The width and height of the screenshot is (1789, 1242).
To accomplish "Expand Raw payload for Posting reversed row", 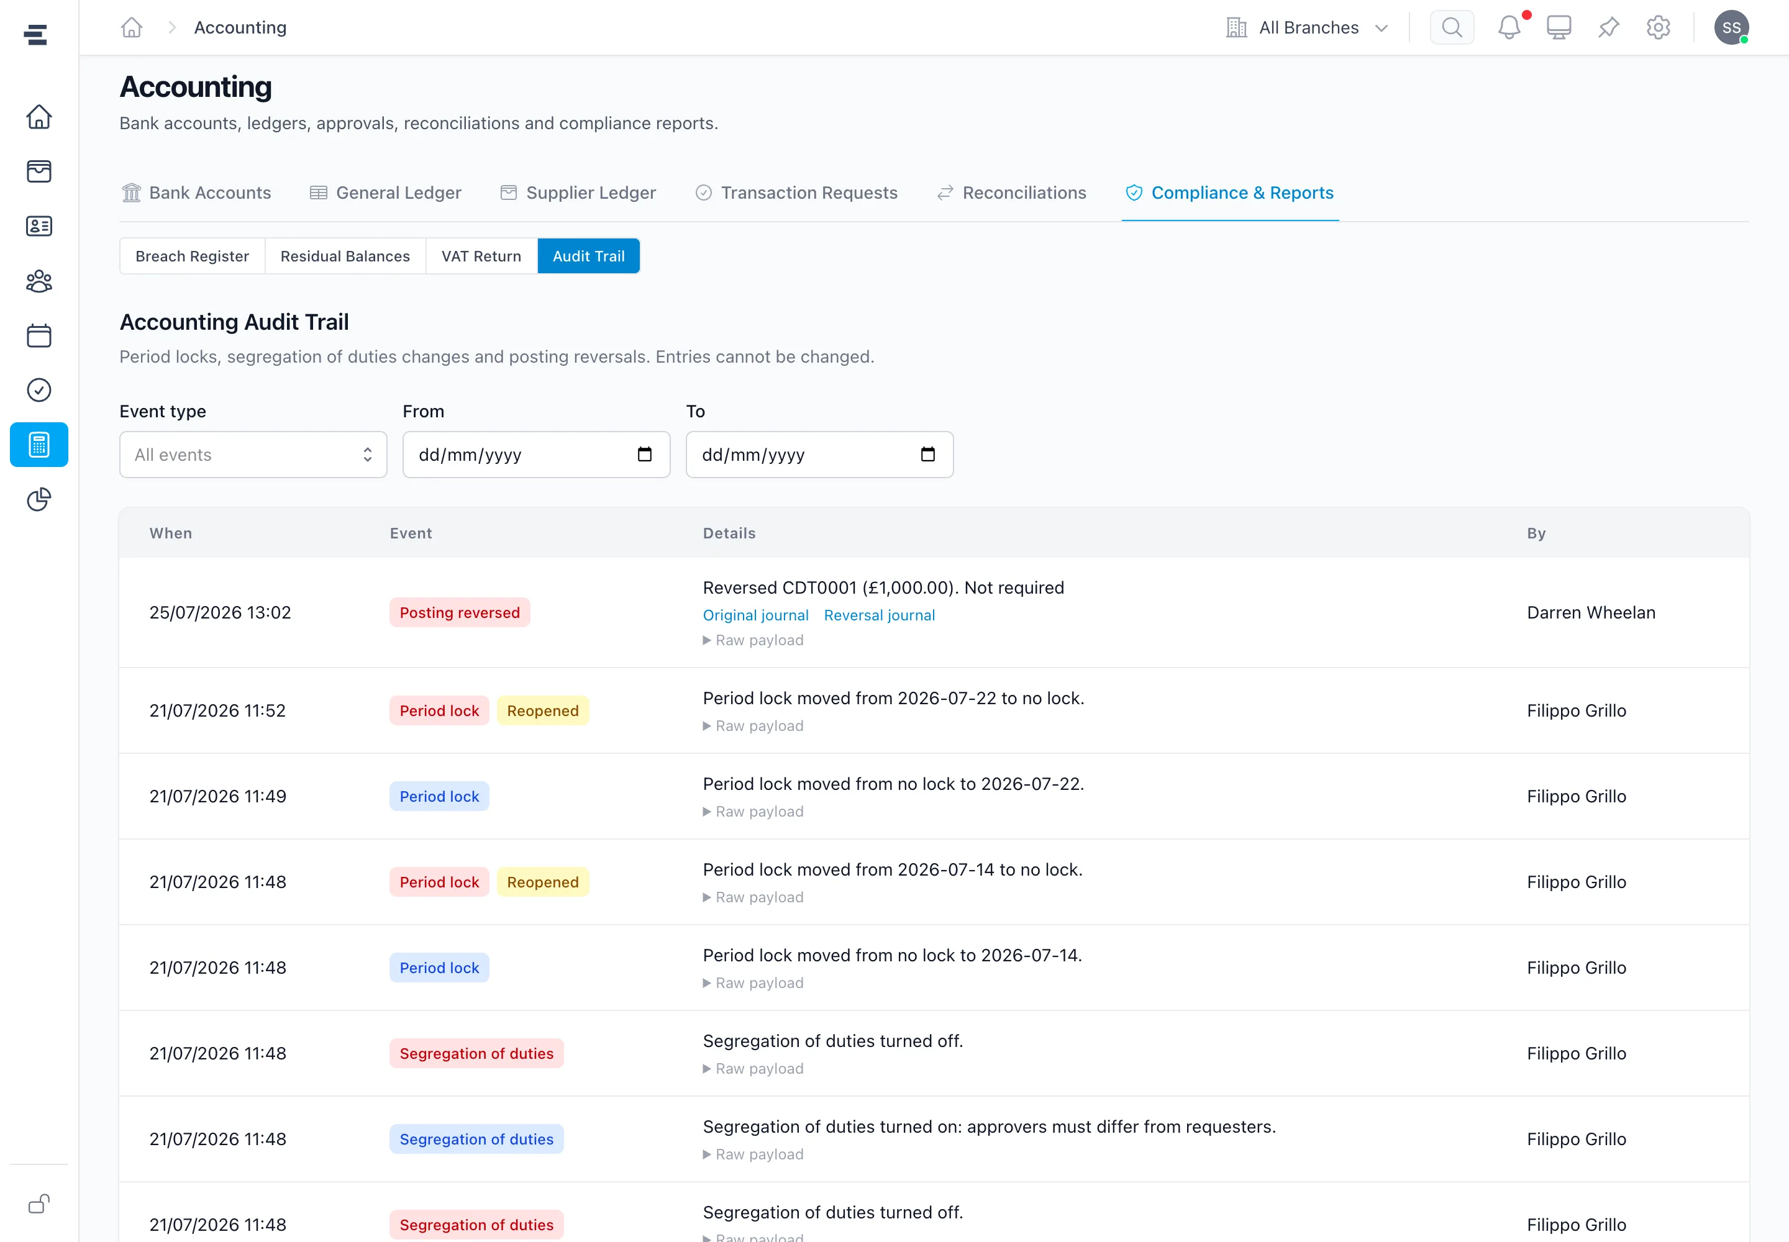I will [753, 640].
